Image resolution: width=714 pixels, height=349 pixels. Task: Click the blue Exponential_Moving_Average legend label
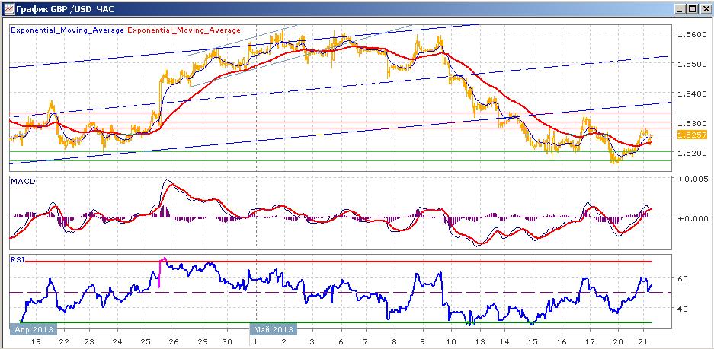[x=67, y=30]
